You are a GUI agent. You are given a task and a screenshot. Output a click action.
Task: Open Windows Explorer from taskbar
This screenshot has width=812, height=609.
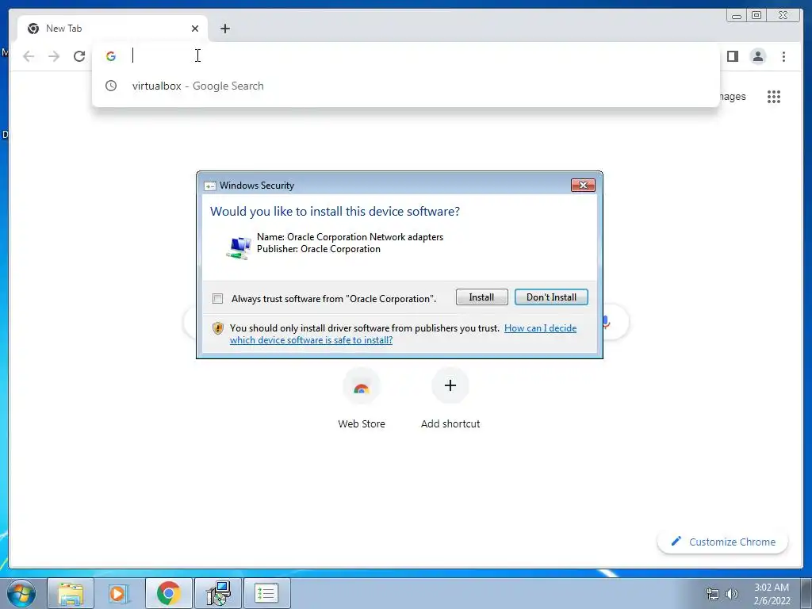click(71, 593)
